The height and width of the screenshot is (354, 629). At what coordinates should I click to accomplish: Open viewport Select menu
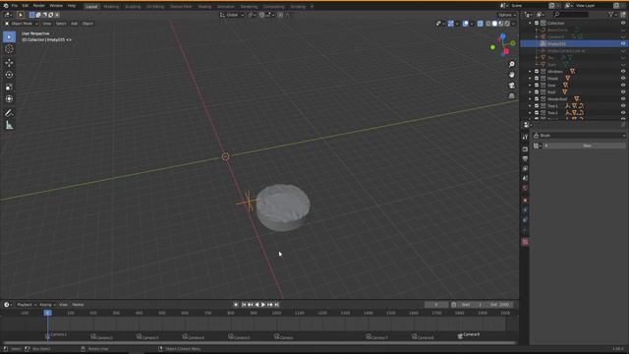(61, 24)
